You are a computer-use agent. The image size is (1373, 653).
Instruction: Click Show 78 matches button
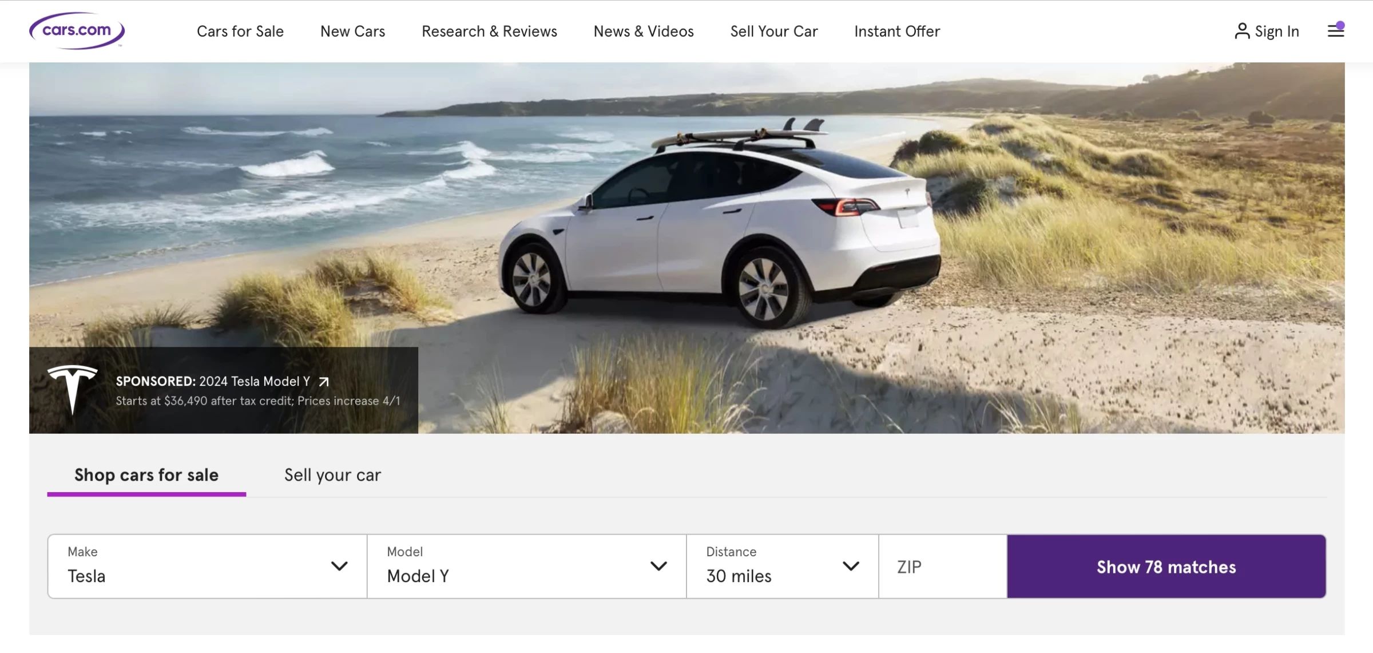[1166, 567]
